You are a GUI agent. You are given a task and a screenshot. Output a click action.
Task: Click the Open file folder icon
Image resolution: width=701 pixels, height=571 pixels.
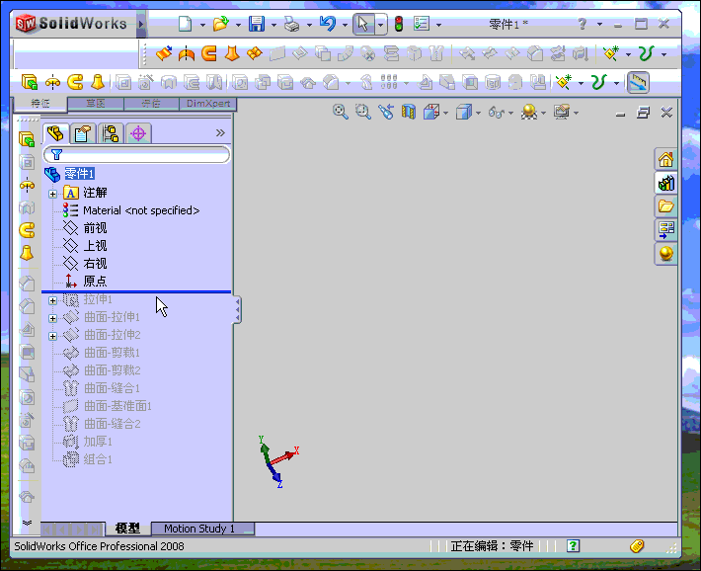tap(221, 24)
